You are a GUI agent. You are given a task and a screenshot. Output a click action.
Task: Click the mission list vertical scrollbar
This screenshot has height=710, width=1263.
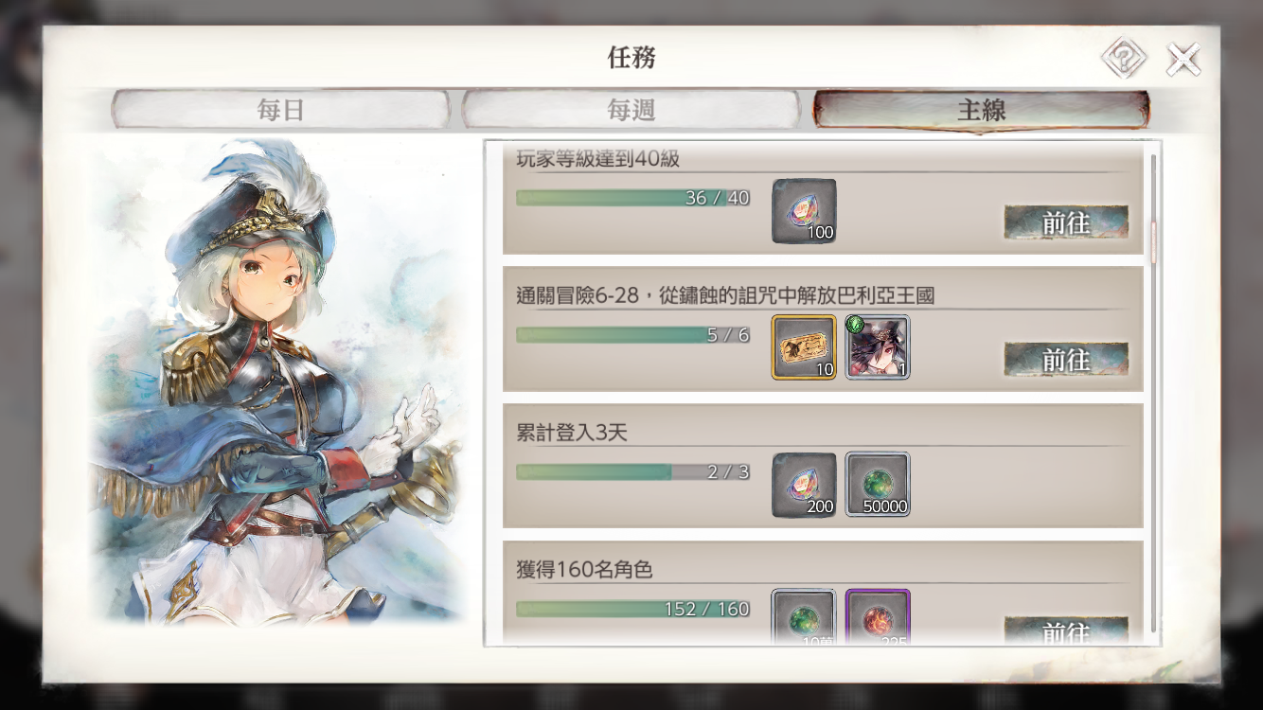point(1153,393)
